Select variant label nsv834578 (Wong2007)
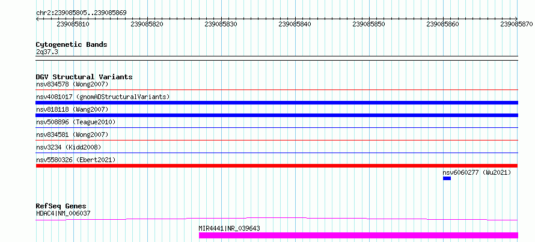 pos(72,84)
